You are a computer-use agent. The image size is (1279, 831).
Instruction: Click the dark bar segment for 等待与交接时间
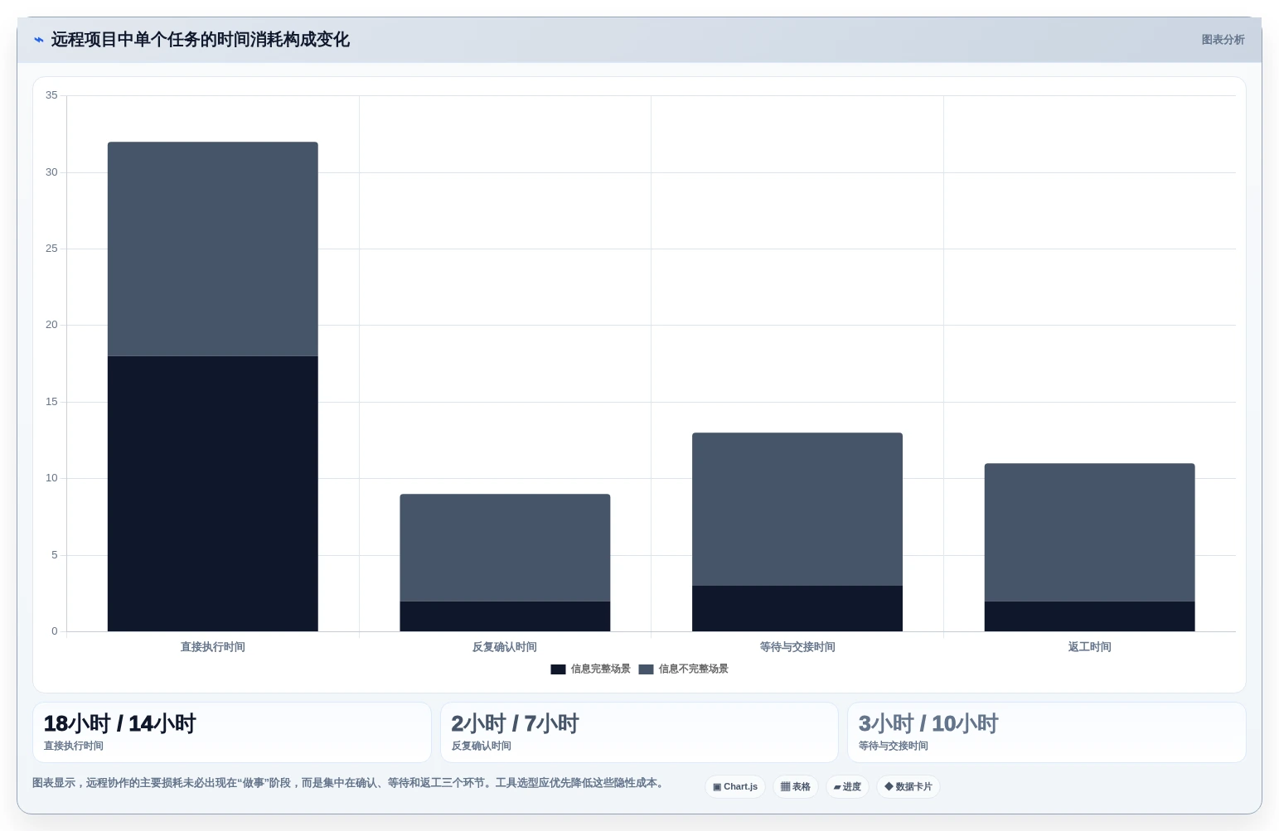click(x=797, y=609)
